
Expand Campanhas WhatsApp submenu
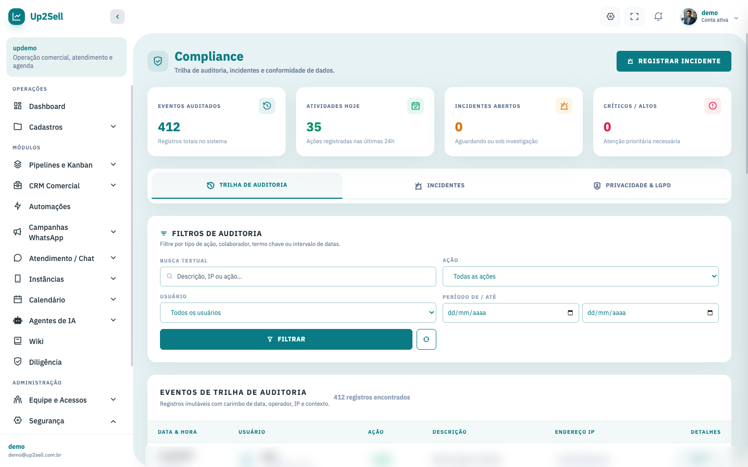(x=66, y=232)
